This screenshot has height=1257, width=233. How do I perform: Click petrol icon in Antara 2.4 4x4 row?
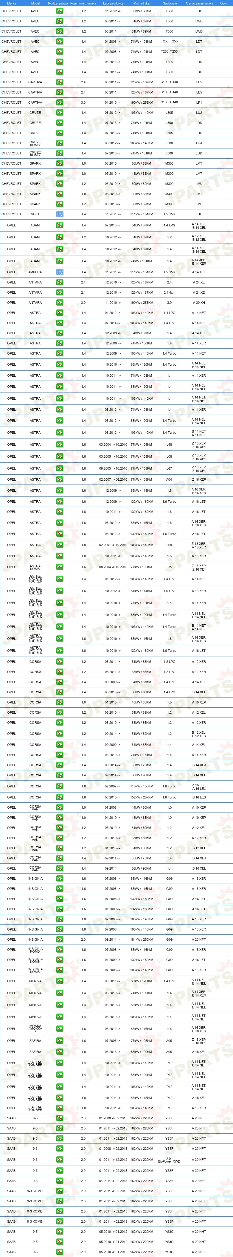click(59, 292)
